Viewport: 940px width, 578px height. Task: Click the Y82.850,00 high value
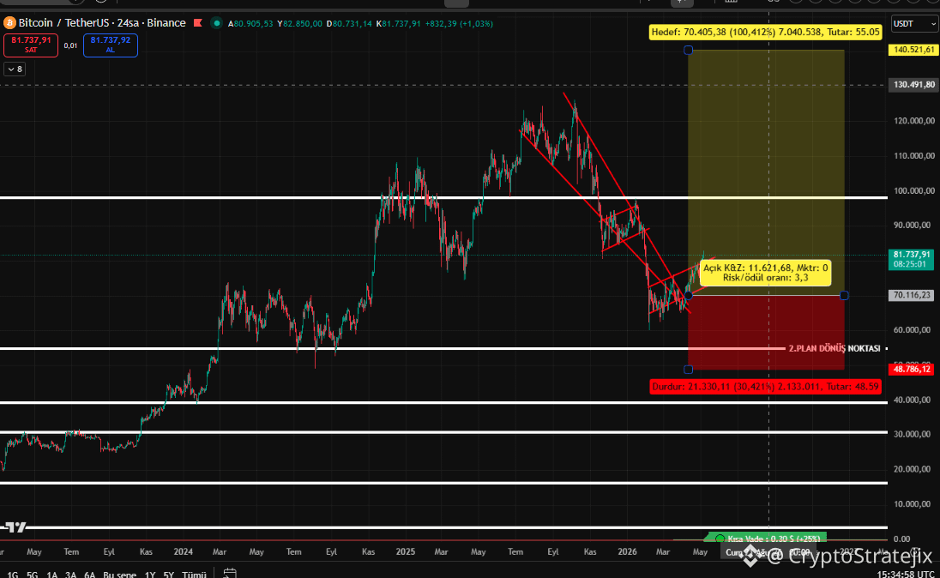click(x=299, y=24)
